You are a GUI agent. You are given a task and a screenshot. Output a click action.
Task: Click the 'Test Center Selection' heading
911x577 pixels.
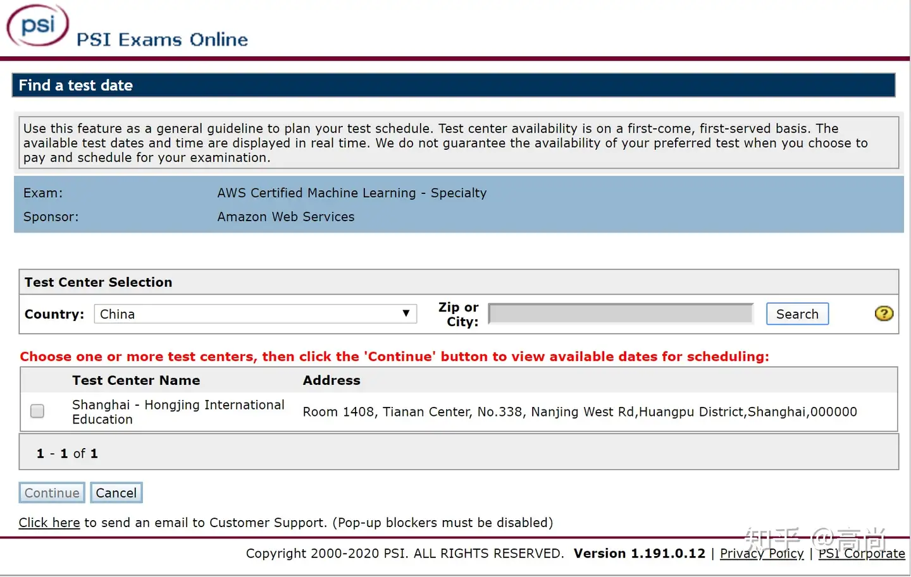point(98,282)
